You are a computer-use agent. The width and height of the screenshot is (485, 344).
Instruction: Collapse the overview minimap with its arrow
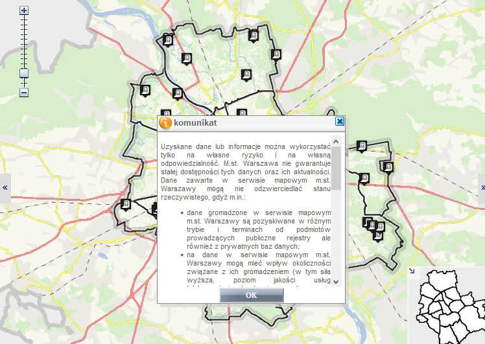412,271
